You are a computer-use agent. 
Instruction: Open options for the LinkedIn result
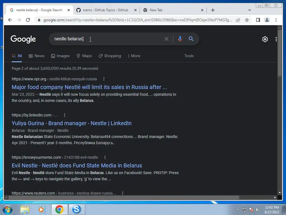65,115
